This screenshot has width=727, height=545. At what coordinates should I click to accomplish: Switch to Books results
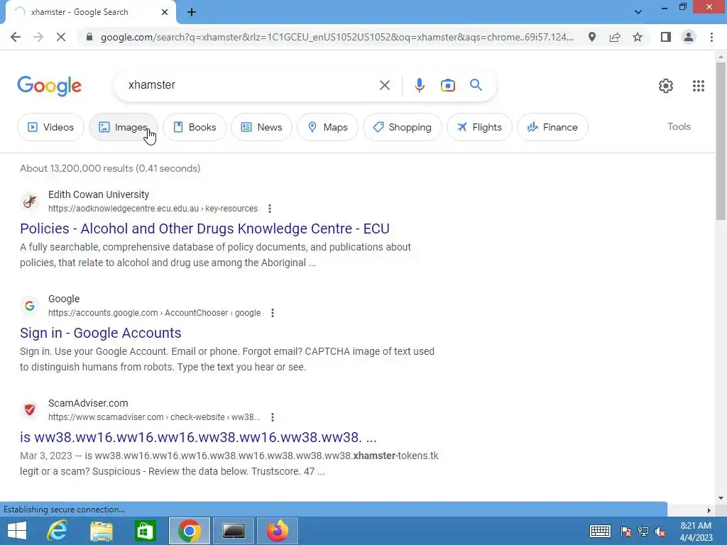(x=195, y=127)
